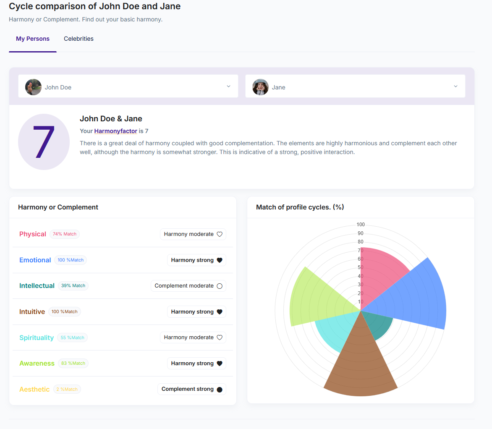Click the pink Physical chart segment
Viewport: 492px width, 429px height.
381,273
